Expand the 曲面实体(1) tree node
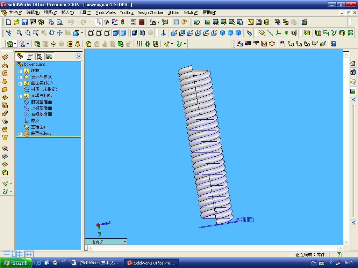The width and height of the screenshot is (358, 268). pos(20,84)
